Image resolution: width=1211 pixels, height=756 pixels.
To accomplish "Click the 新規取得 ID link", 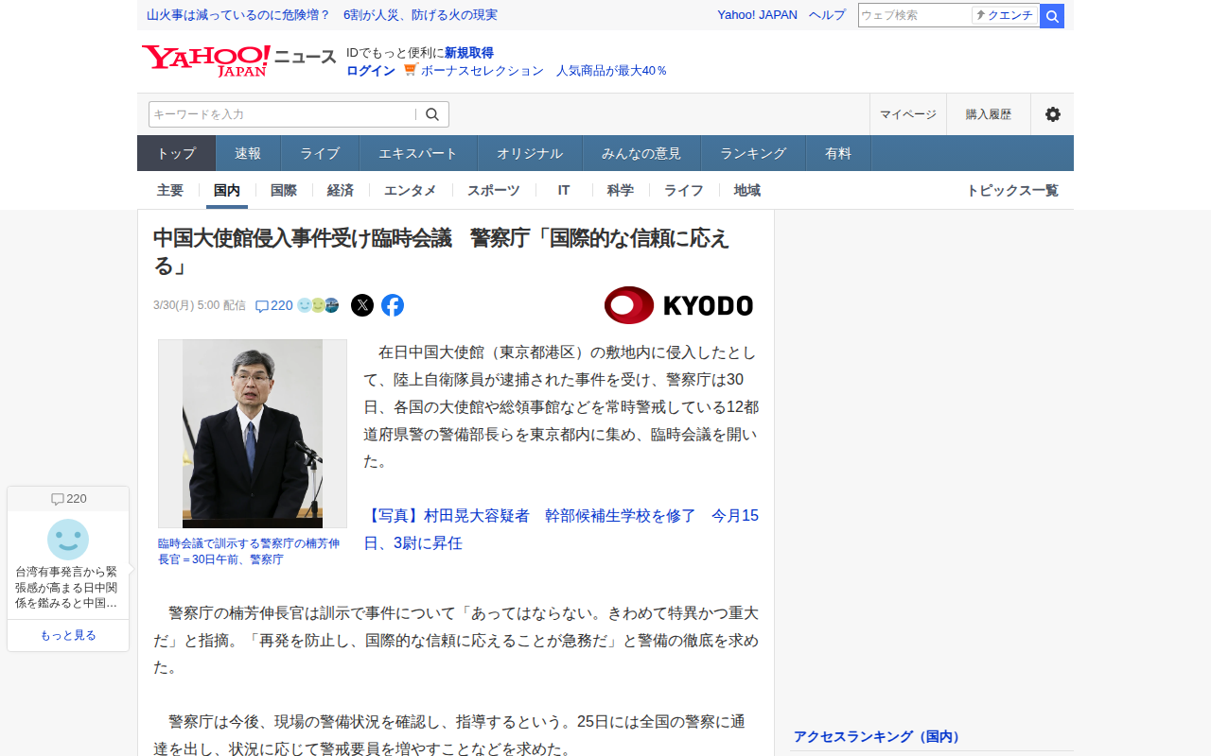I will (469, 53).
